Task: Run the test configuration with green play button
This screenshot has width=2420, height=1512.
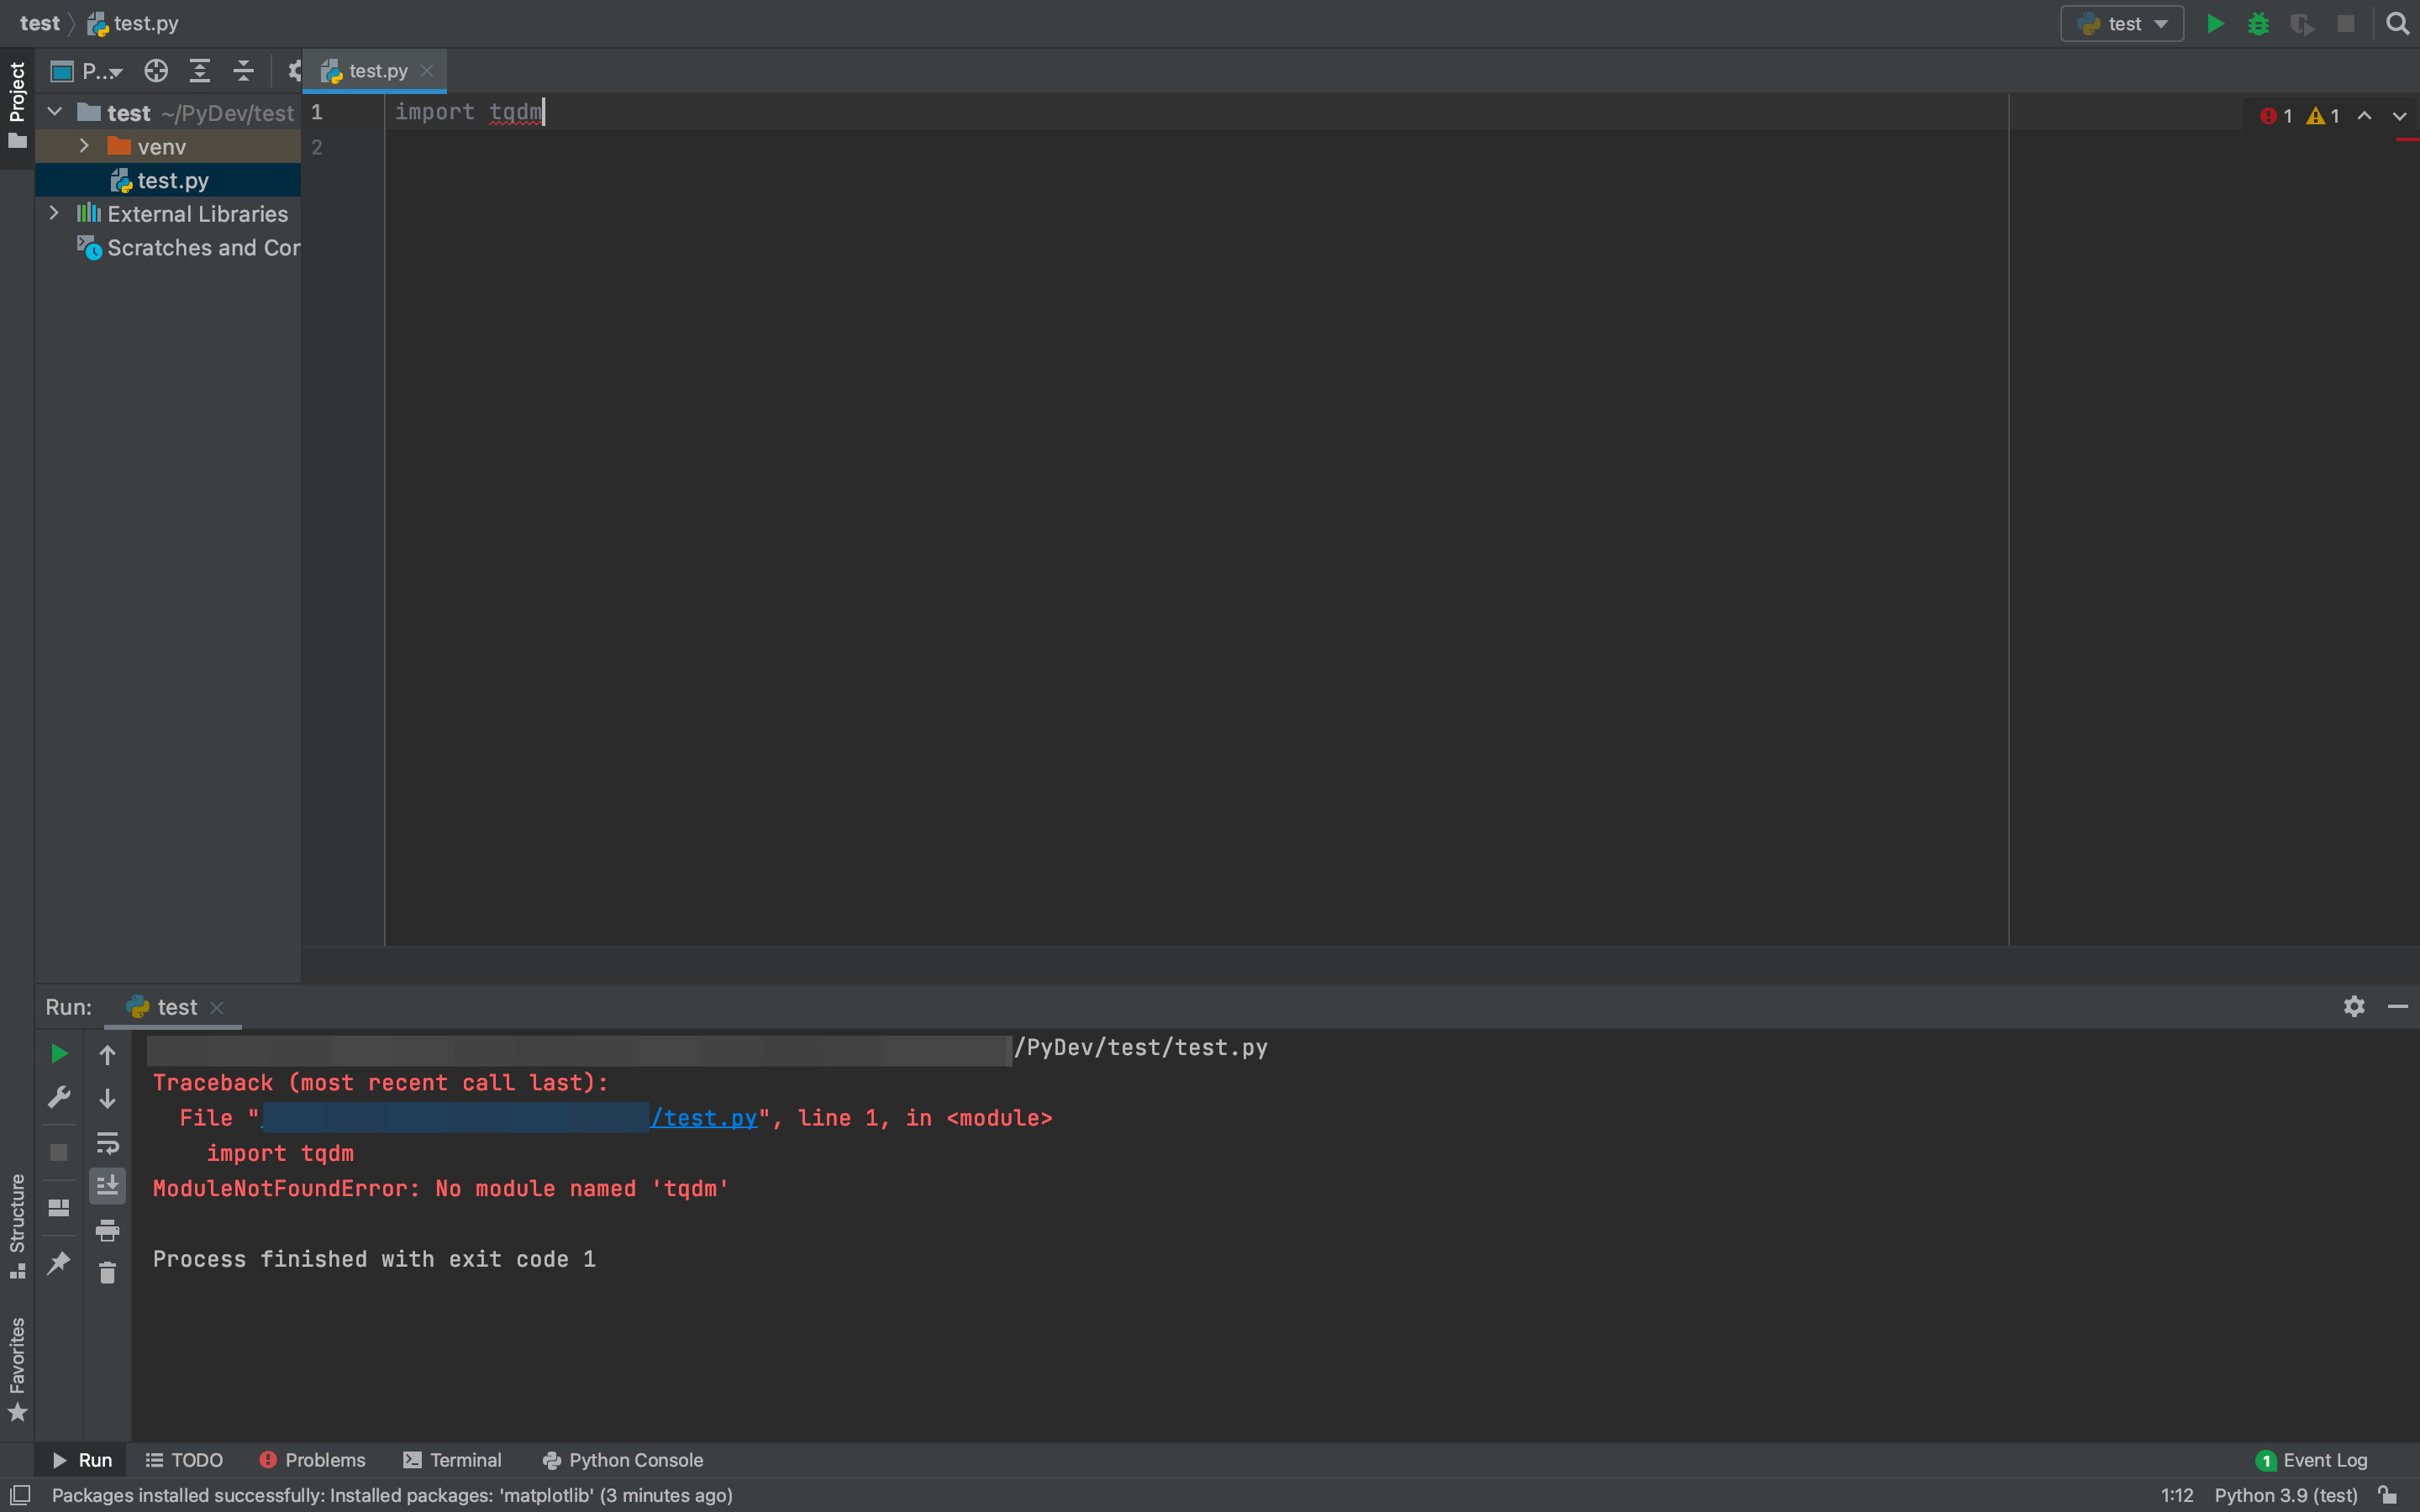Action: click(2215, 24)
